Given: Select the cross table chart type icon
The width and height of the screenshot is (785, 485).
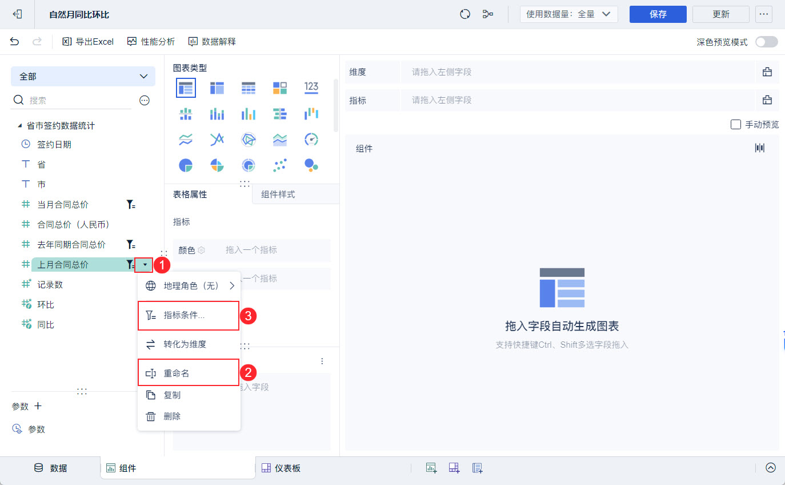Looking at the screenshot, I should coord(217,88).
